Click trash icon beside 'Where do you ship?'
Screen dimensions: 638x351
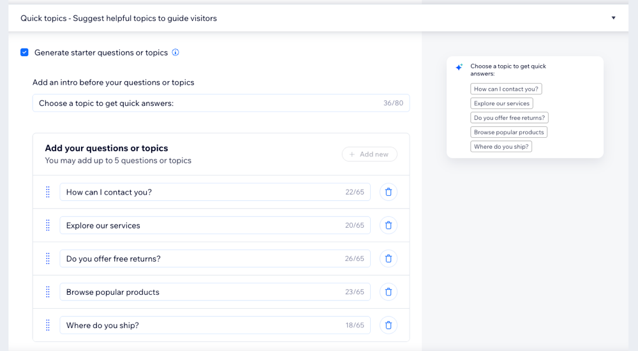point(389,325)
